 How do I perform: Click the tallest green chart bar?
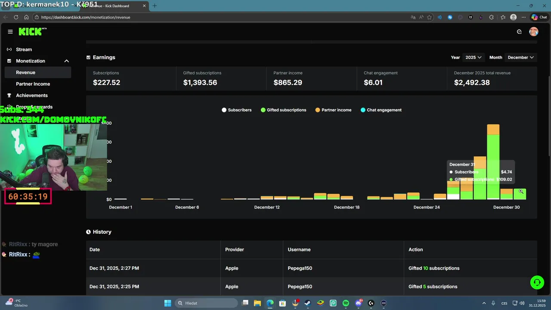493,166
